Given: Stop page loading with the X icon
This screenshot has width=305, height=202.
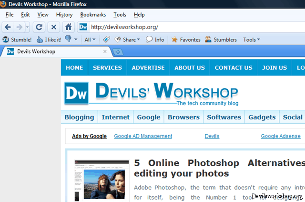Looking at the screenshot, I should [x=54, y=27].
